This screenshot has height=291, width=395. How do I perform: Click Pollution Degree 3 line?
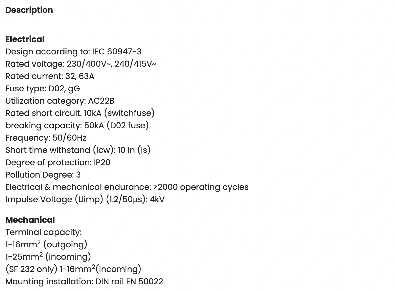click(43, 175)
